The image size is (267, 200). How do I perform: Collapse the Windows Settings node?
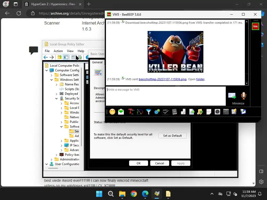click(52, 80)
